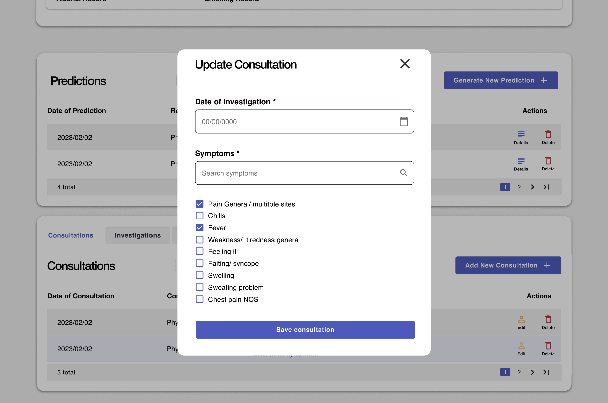Select page 2 of the predictions list
608x403 pixels.
tap(519, 187)
